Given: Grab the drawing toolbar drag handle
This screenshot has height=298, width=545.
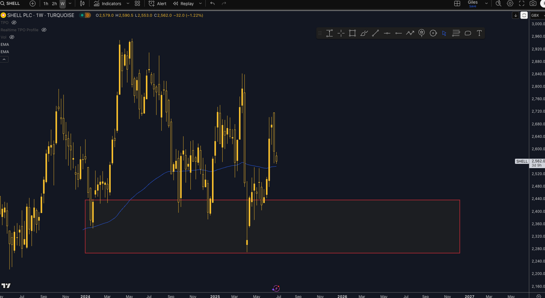Looking at the screenshot, I should click(x=320, y=33).
